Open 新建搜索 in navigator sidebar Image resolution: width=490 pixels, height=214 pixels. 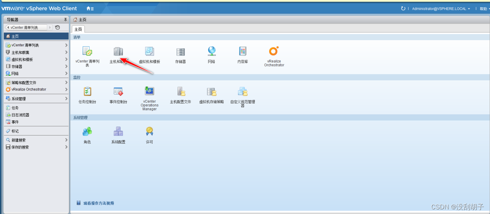point(36,140)
